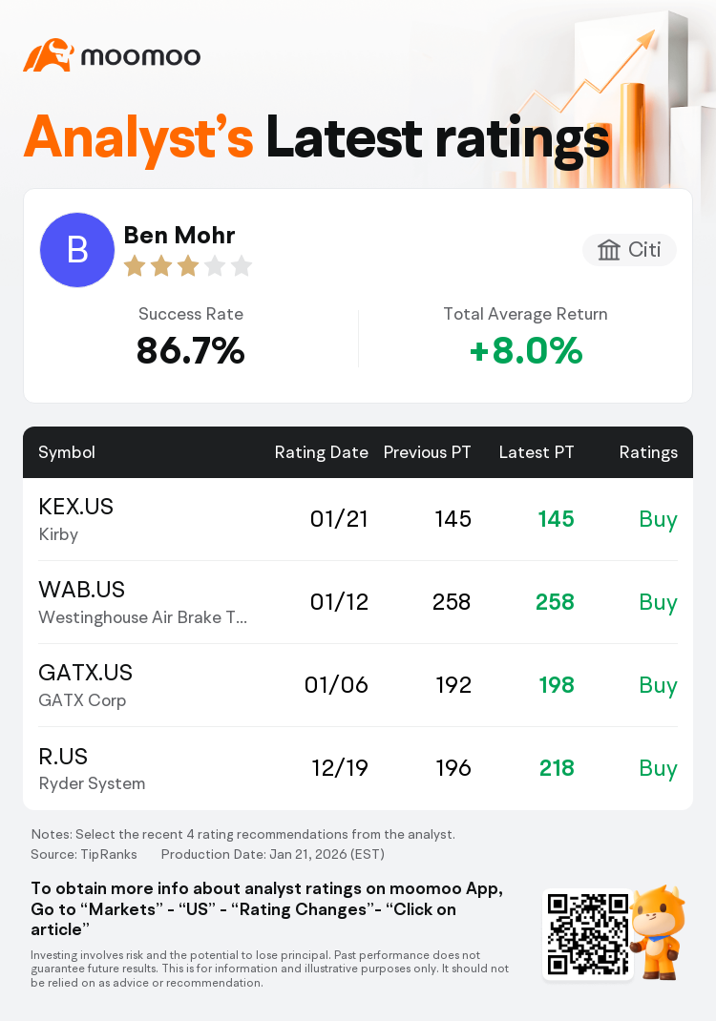Click the Analyst's Latest ratings headline

coord(317,138)
